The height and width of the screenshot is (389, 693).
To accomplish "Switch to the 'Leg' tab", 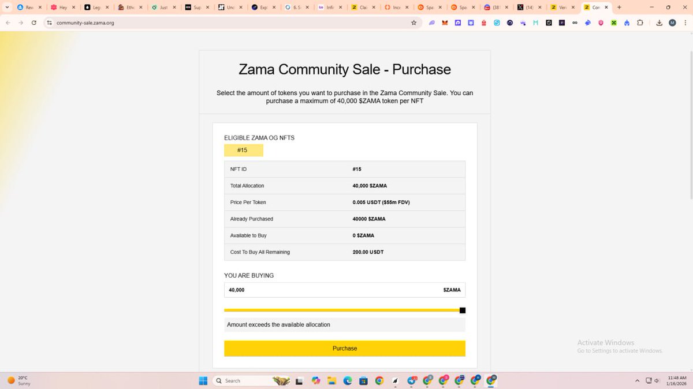I will pos(96,8).
